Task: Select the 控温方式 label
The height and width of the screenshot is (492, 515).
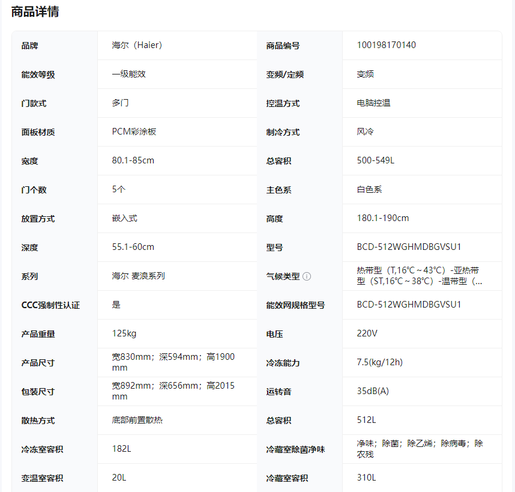Action: tap(283, 103)
